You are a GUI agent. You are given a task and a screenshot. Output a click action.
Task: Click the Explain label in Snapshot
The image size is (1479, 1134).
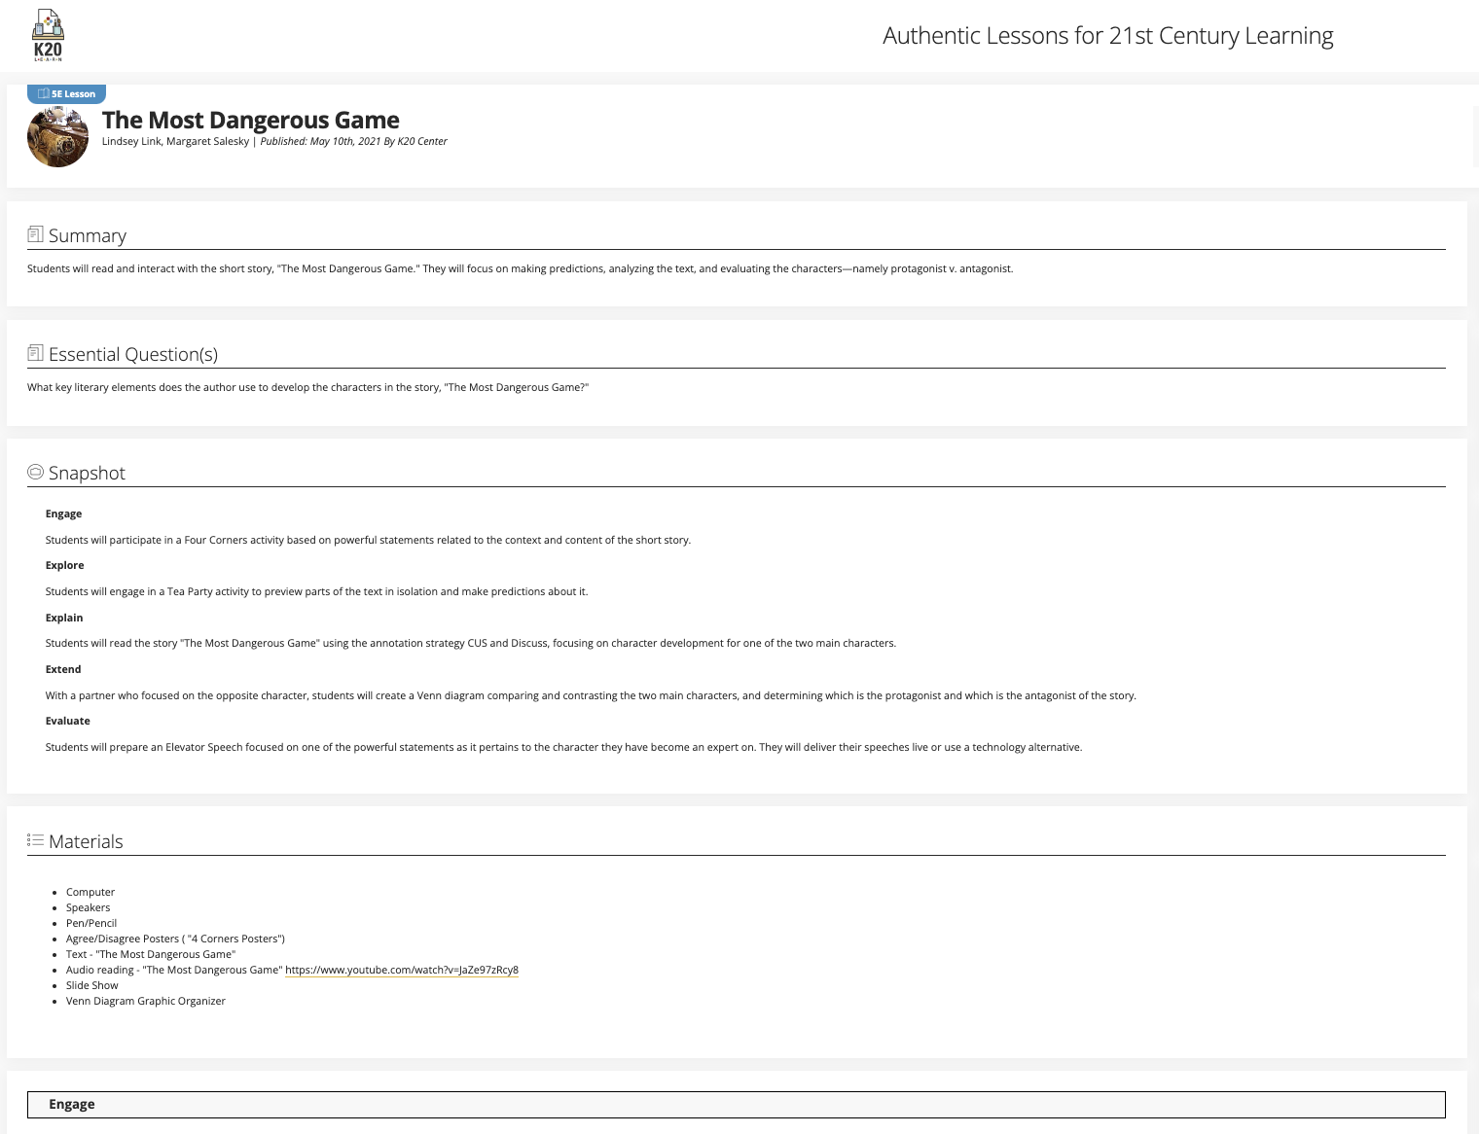point(64,618)
